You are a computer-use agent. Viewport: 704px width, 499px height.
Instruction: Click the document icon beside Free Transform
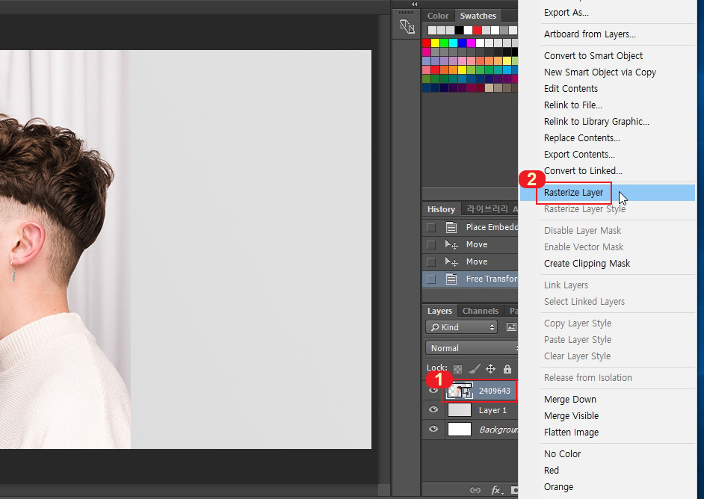[x=451, y=279]
